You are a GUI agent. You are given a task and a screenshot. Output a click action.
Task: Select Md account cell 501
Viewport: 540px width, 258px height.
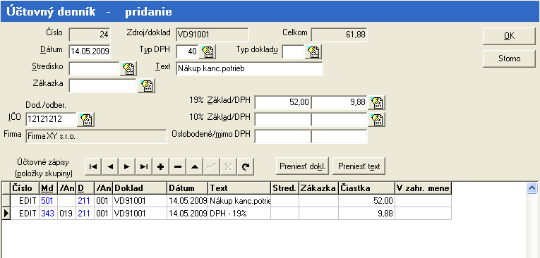[x=48, y=201]
